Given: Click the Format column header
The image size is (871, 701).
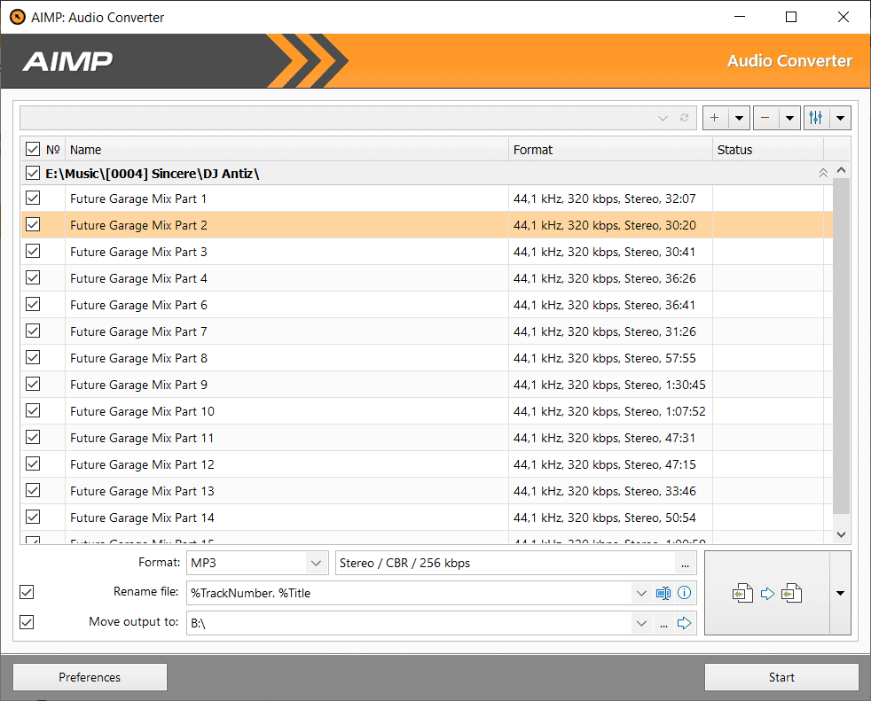Looking at the screenshot, I should 610,150.
